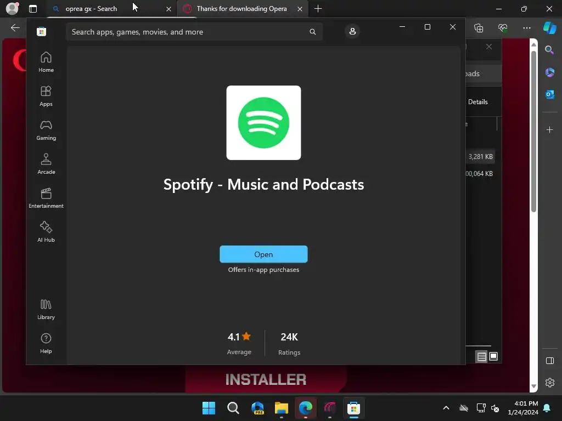Image resolution: width=562 pixels, height=421 pixels.
Task: Open File Explorer from taskbar
Action: (x=282, y=408)
